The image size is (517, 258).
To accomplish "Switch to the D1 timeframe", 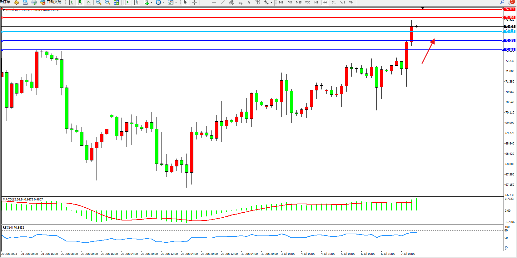I will point(334,3).
